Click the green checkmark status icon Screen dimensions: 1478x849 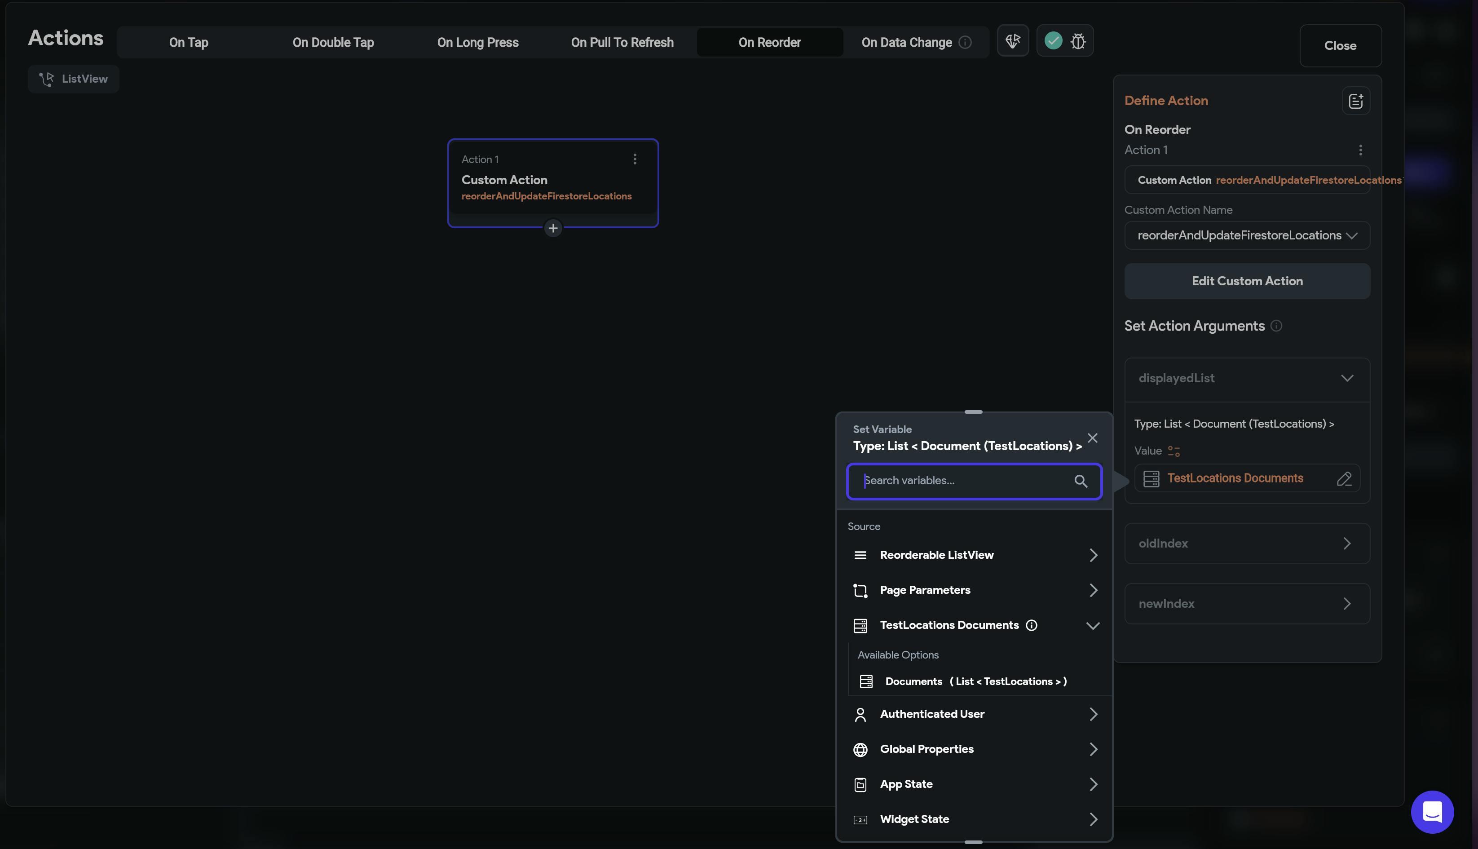point(1053,41)
